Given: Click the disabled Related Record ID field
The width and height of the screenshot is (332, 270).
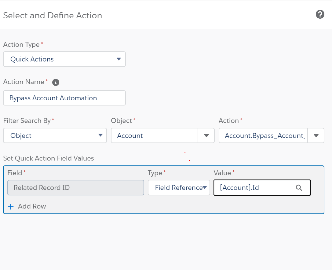Looking at the screenshot, I should tap(75, 188).
